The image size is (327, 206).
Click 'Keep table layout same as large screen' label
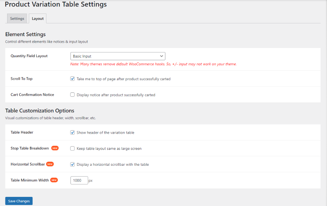click(109, 148)
